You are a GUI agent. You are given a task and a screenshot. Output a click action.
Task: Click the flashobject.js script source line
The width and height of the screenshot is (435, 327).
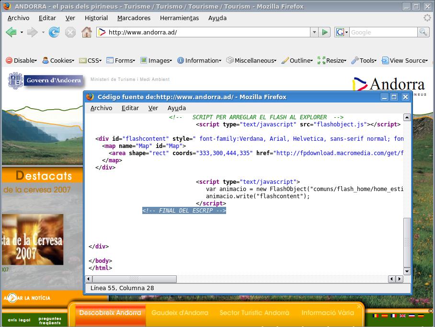click(x=298, y=124)
